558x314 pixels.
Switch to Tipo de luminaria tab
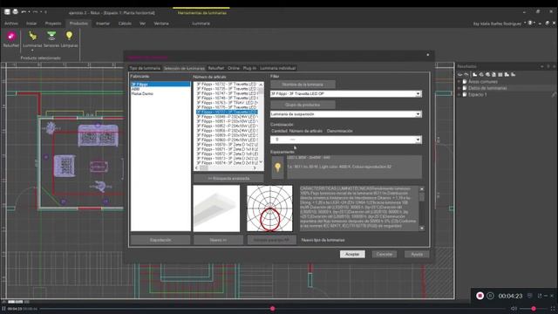[x=145, y=68]
